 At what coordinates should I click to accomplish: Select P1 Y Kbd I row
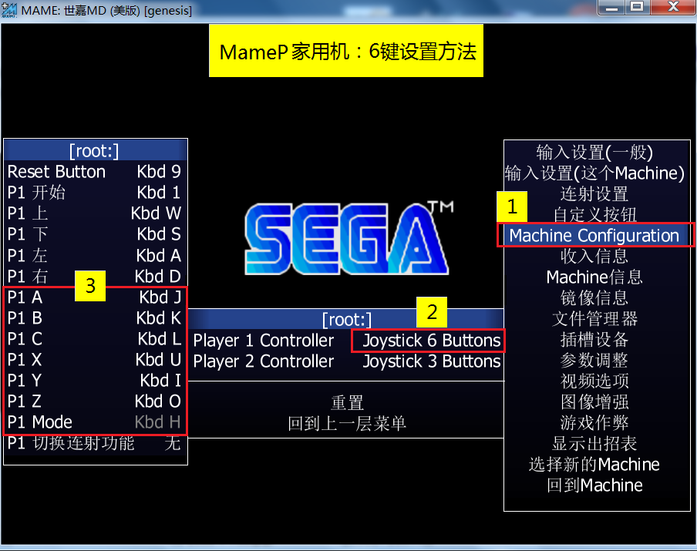(x=95, y=381)
